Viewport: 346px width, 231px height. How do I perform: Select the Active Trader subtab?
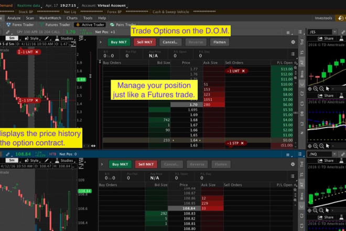point(90,25)
